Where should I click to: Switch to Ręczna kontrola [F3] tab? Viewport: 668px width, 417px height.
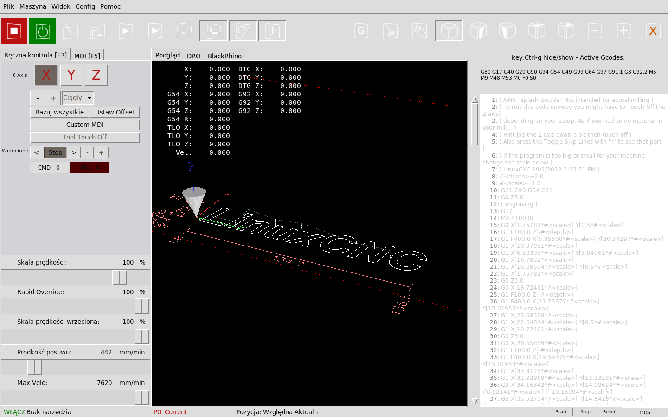click(35, 55)
